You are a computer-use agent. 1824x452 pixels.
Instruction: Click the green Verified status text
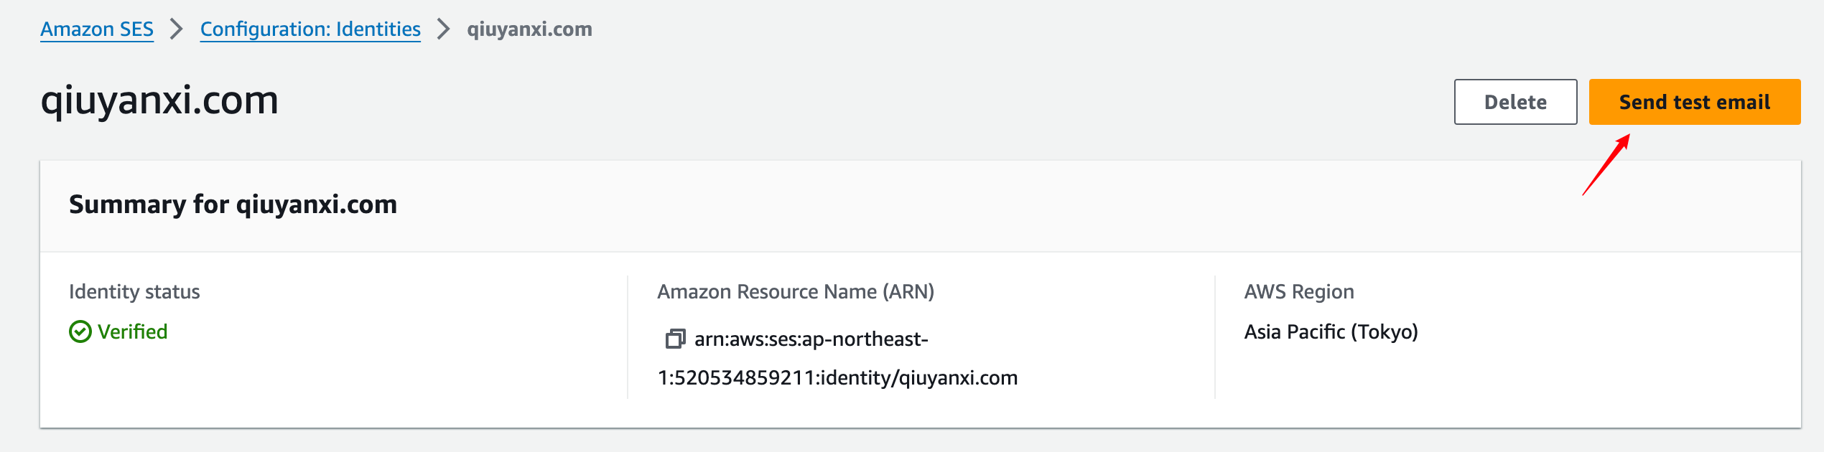(x=133, y=331)
